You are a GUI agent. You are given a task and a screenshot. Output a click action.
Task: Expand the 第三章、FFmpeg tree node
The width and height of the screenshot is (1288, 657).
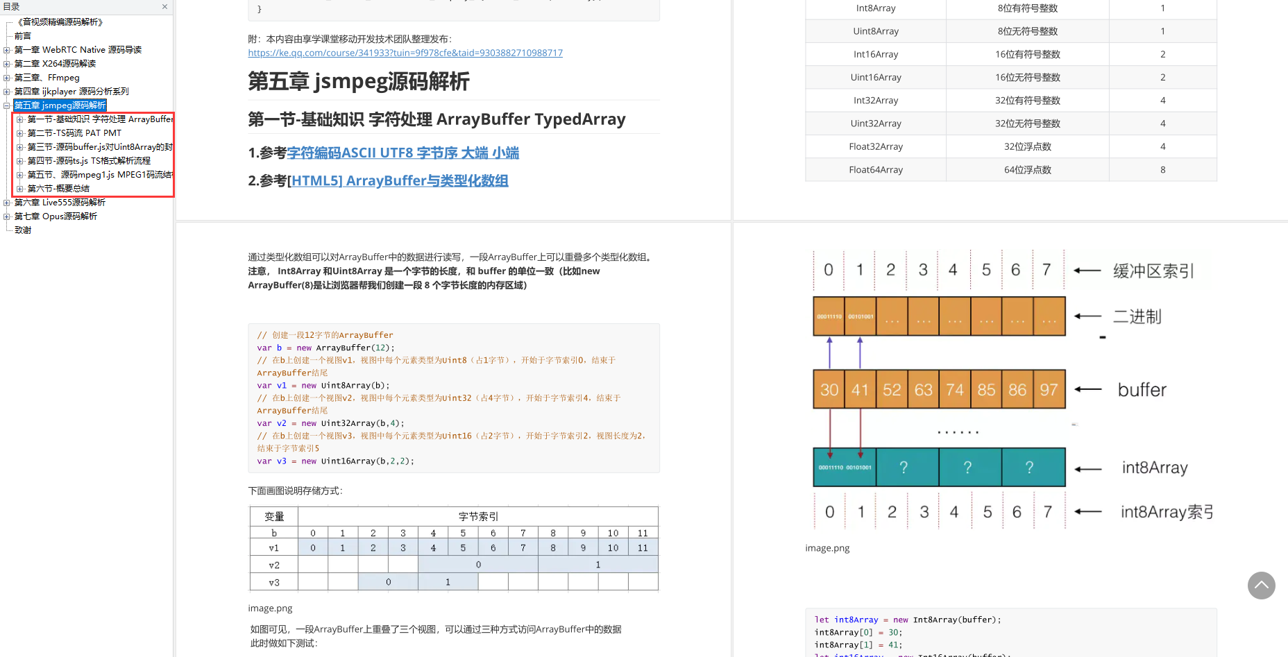(x=6, y=78)
